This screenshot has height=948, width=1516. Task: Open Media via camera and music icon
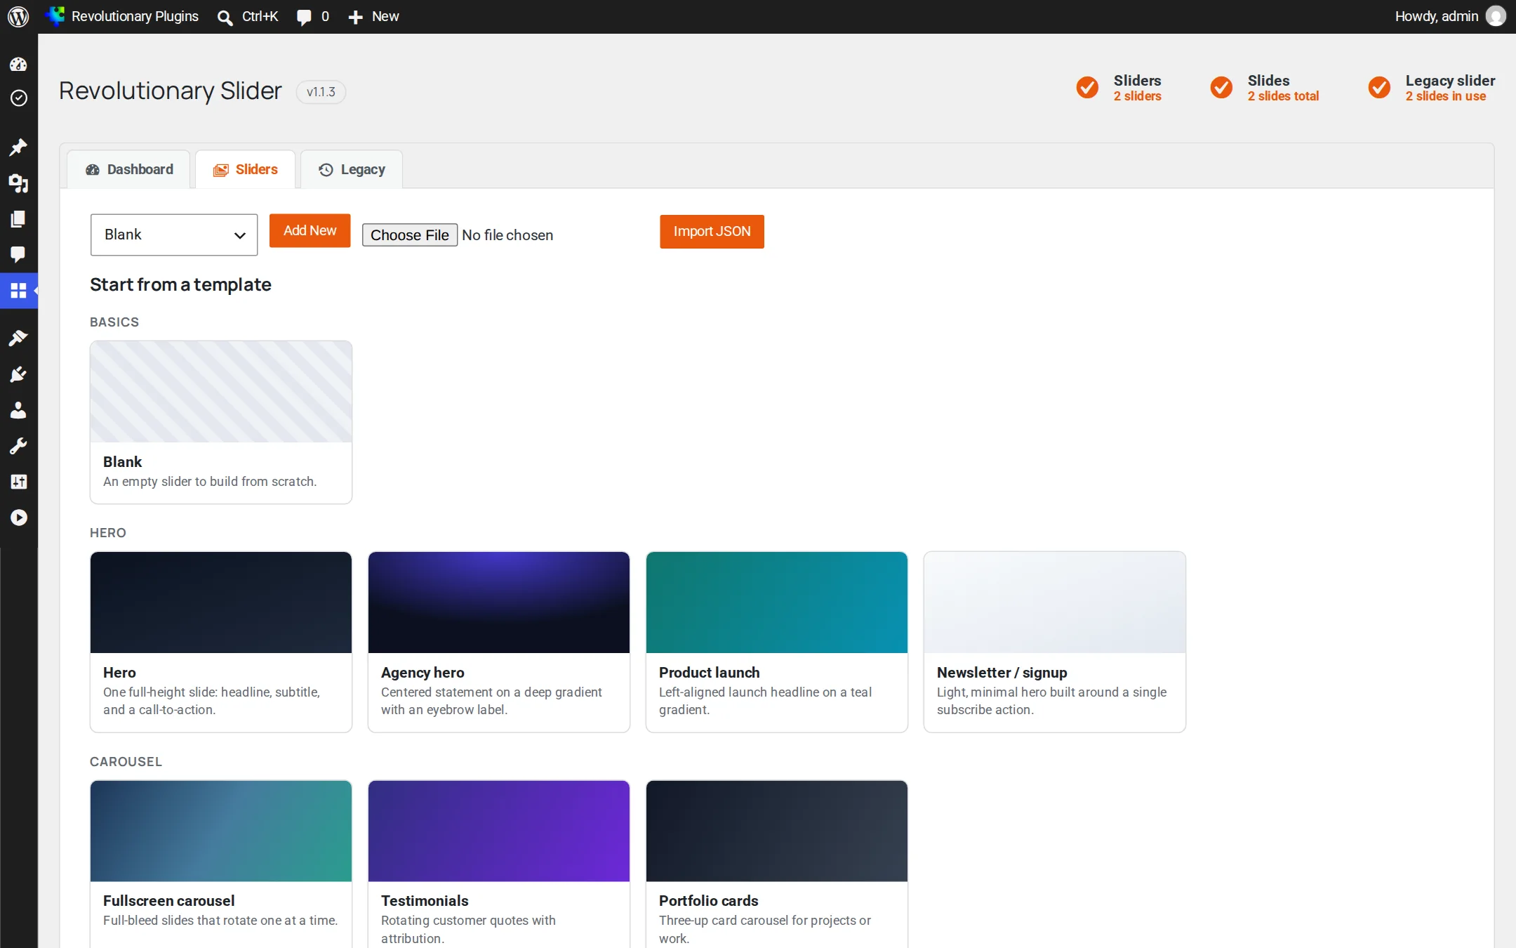point(18,183)
